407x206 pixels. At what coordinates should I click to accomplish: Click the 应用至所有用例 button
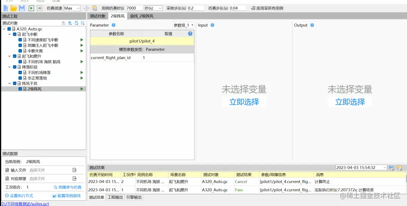267,8
